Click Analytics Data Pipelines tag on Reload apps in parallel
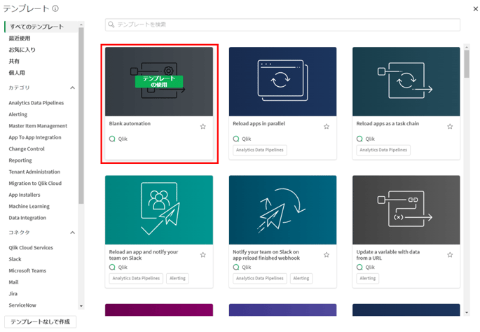The width and height of the screenshot is (480, 332). [259, 150]
